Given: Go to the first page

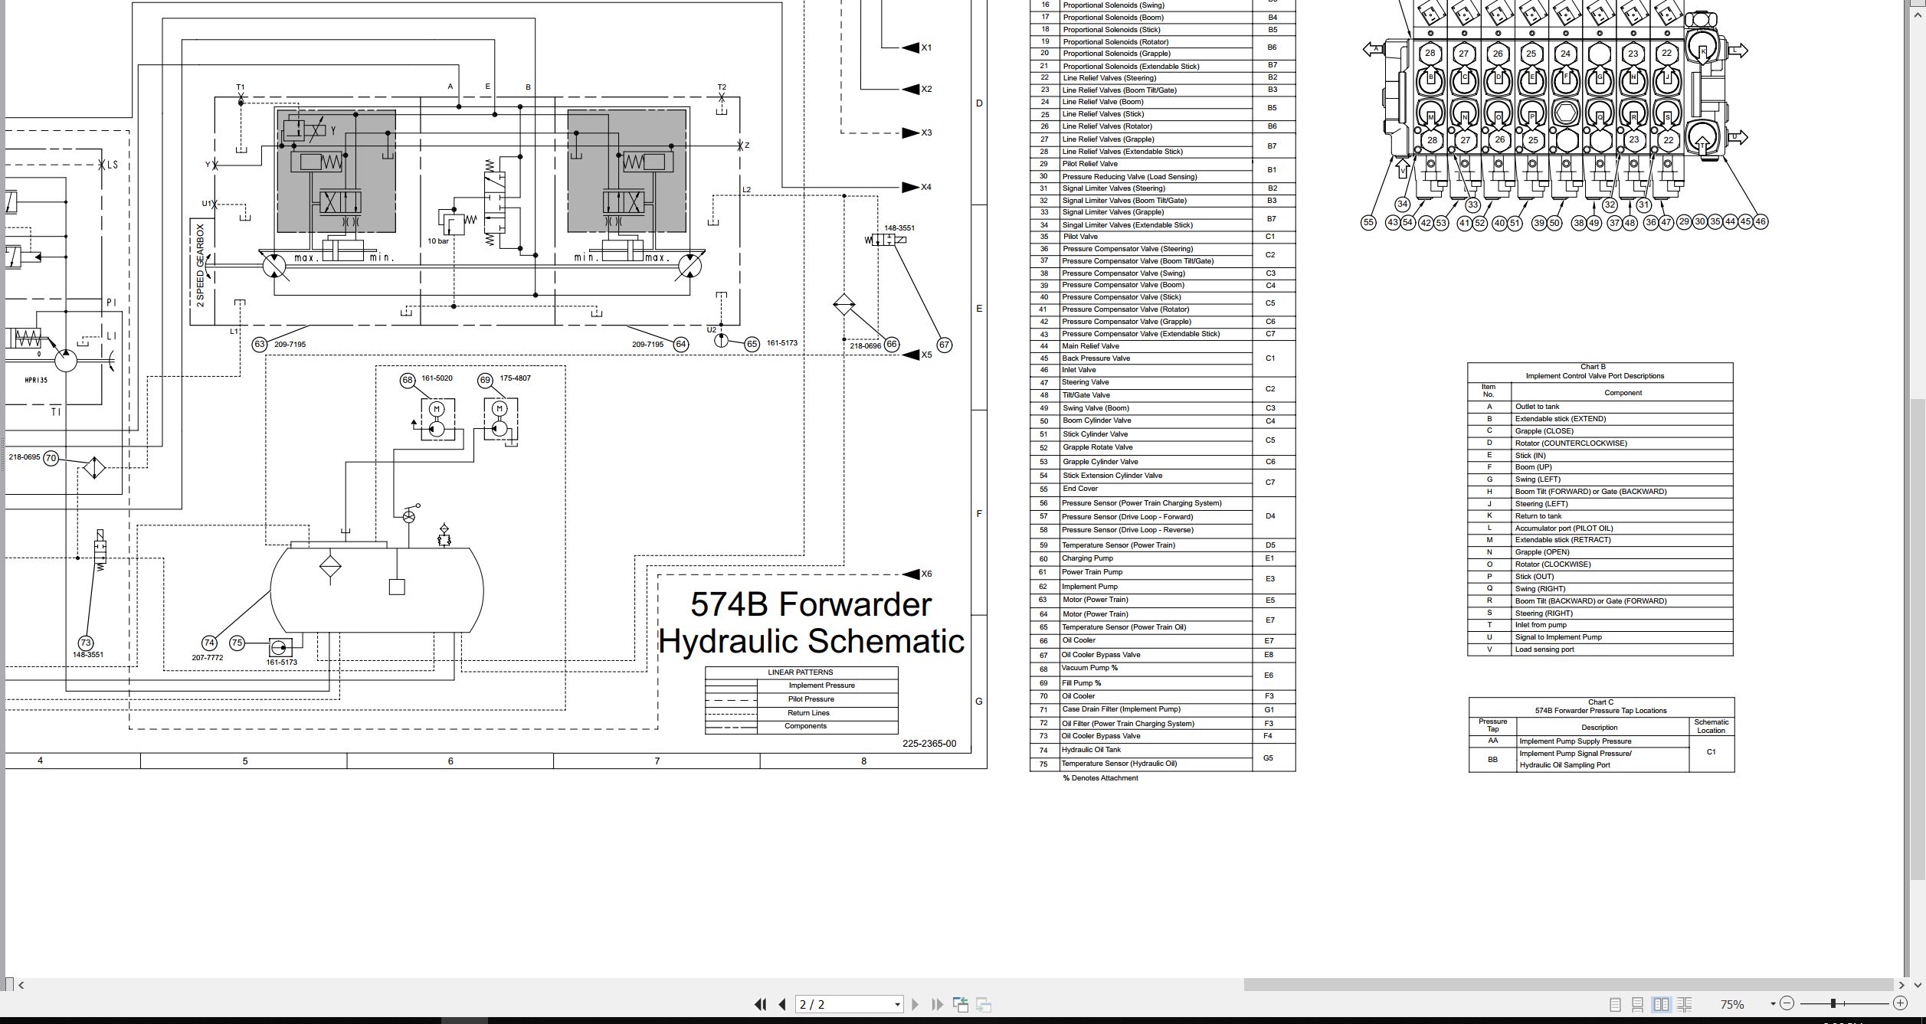Looking at the screenshot, I should point(760,1004).
